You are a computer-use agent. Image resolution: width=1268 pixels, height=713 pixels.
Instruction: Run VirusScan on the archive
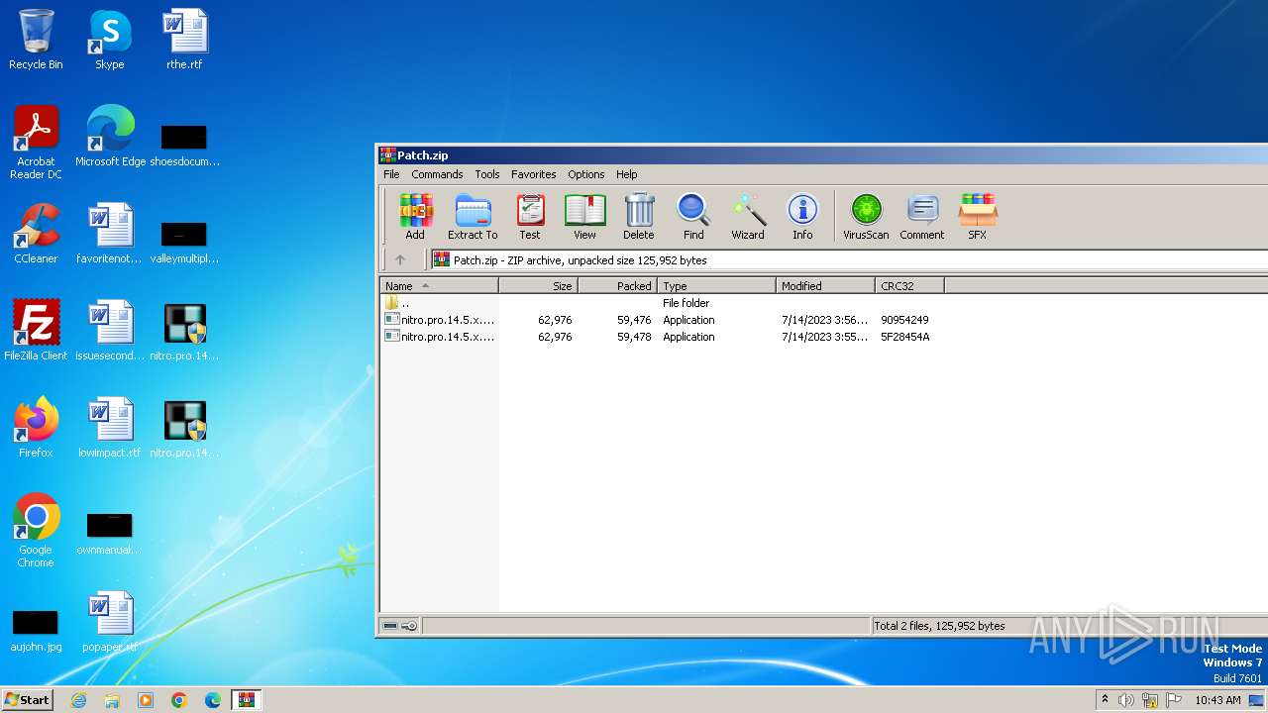click(866, 217)
